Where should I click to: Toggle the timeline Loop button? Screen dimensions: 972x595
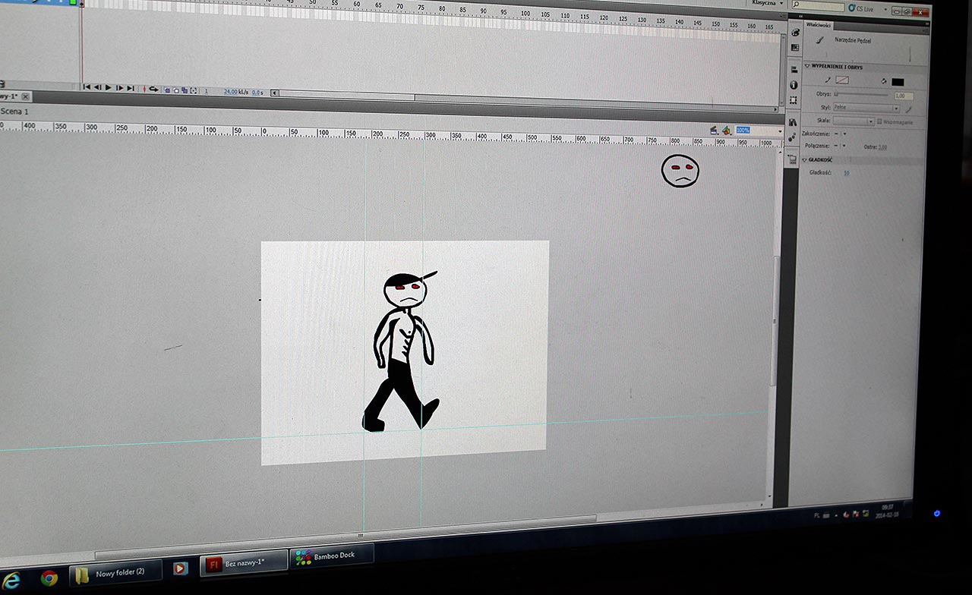pyautogui.click(x=153, y=89)
